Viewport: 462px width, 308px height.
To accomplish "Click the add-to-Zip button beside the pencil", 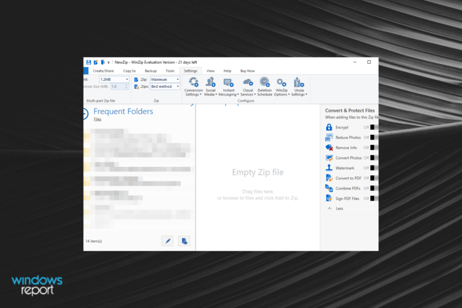I will click(x=184, y=241).
